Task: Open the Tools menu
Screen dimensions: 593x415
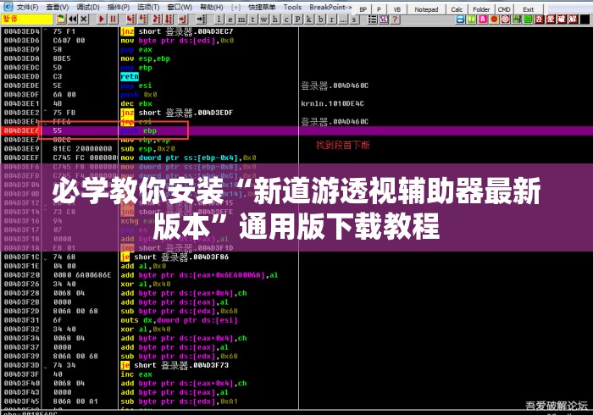Action: tap(292, 7)
